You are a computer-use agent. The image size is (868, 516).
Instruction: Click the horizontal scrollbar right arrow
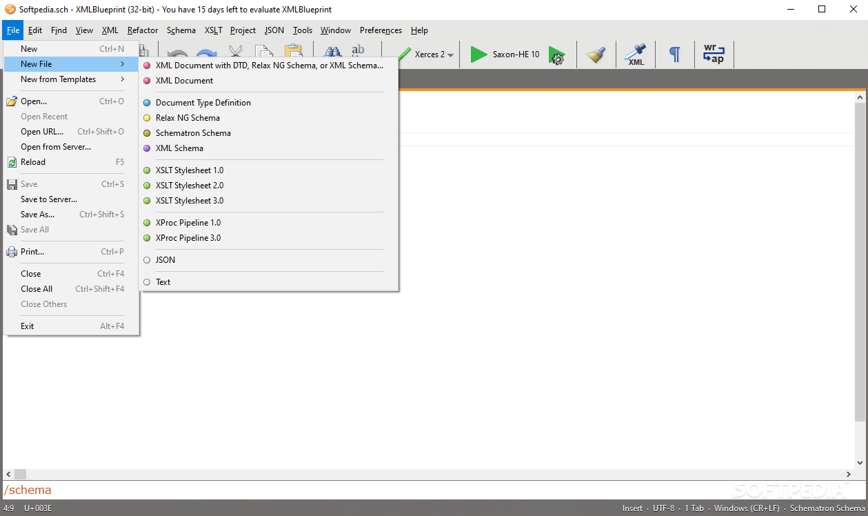[849, 475]
